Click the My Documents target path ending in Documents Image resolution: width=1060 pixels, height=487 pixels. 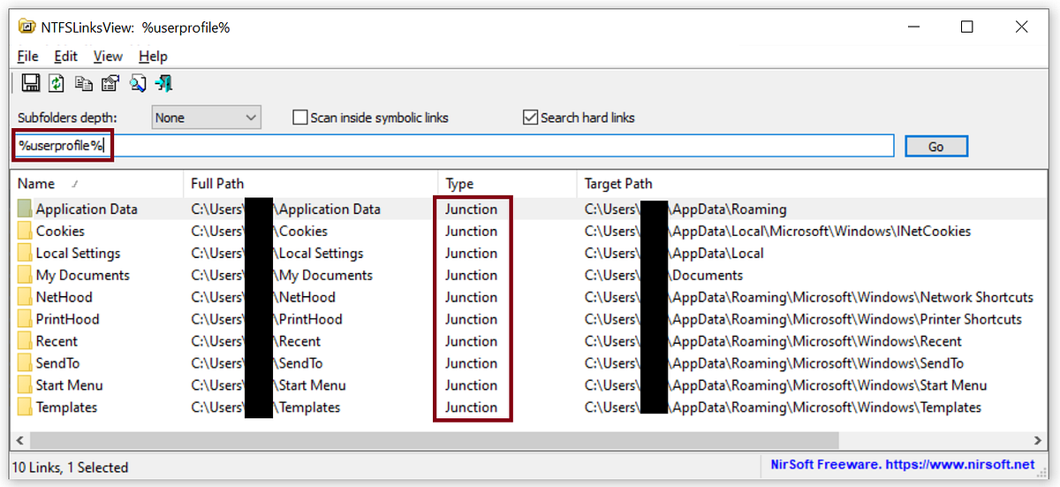[663, 276]
